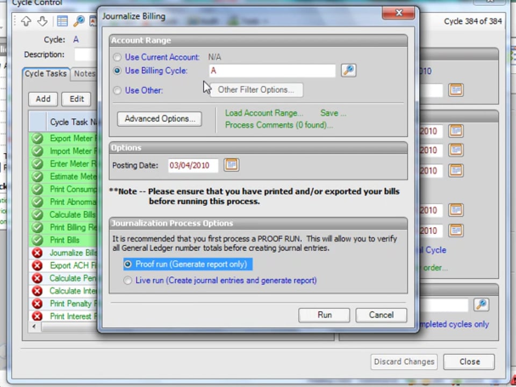The image size is (516, 387).
Task: Click Posting Date field 03/04/2010
Action: [193, 166]
